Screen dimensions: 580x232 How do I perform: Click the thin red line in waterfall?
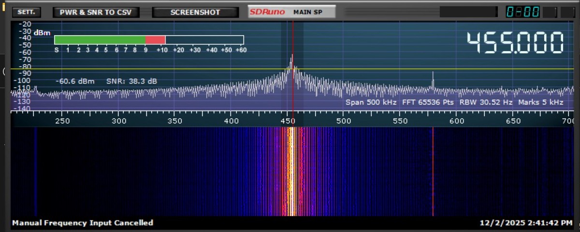pyautogui.click(x=433, y=171)
